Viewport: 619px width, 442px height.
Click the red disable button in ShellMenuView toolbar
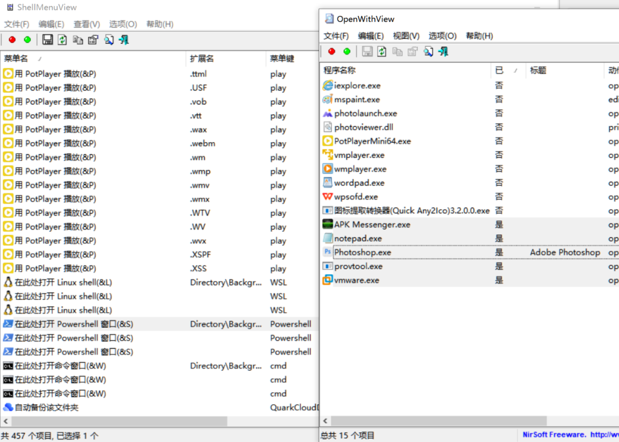[12, 40]
